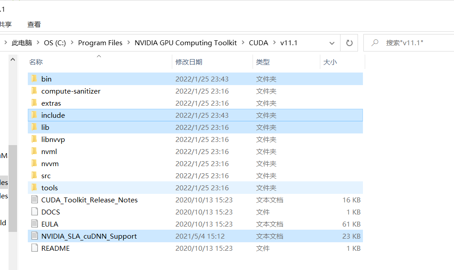Screen dimensions: 454x270
Task: Expand chevron before 此电脑 in breadcrumb
Action: 5,43
